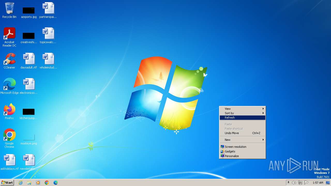This screenshot has width=331, height=186.
Task: Select the wholeinclud… Word document
Action: pyautogui.click(x=48, y=61)
